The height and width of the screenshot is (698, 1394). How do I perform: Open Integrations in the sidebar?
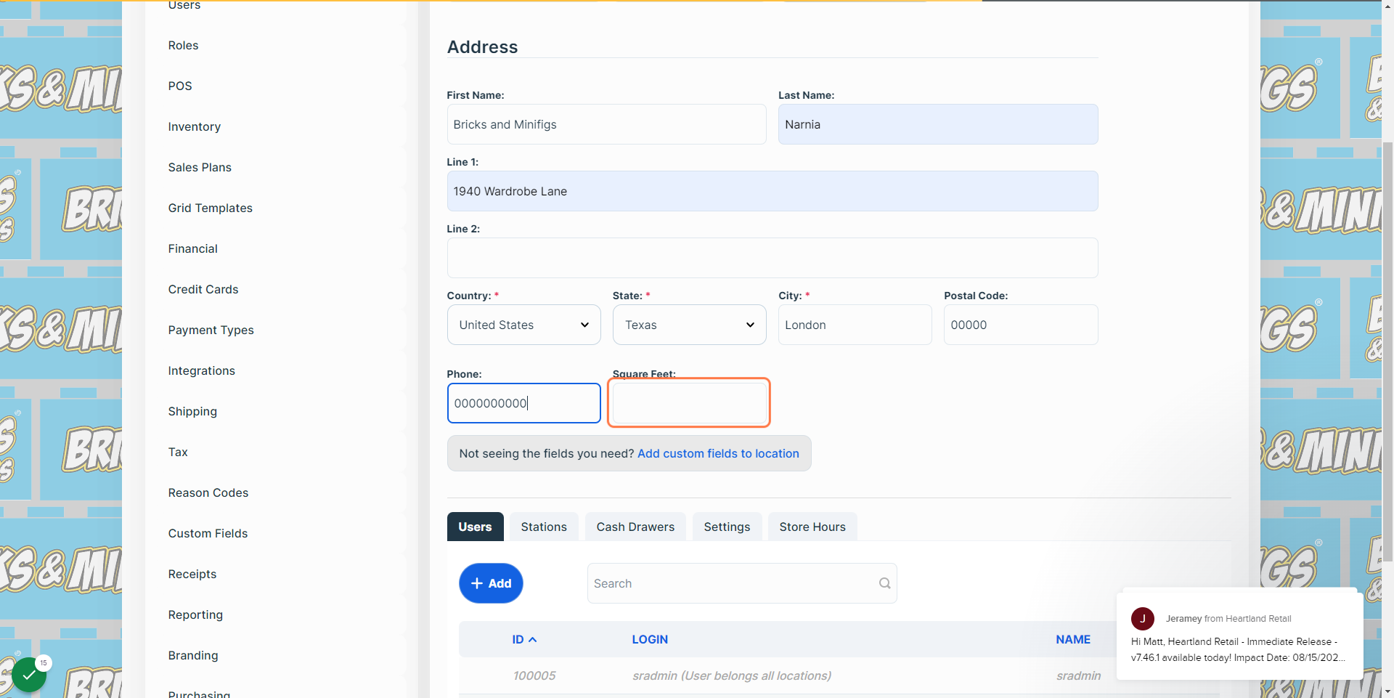point(201,370)
